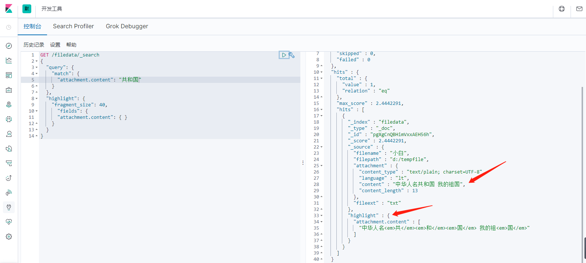Open the recently viewed clock icon
The image size is (586, 263).
point(9,28)
